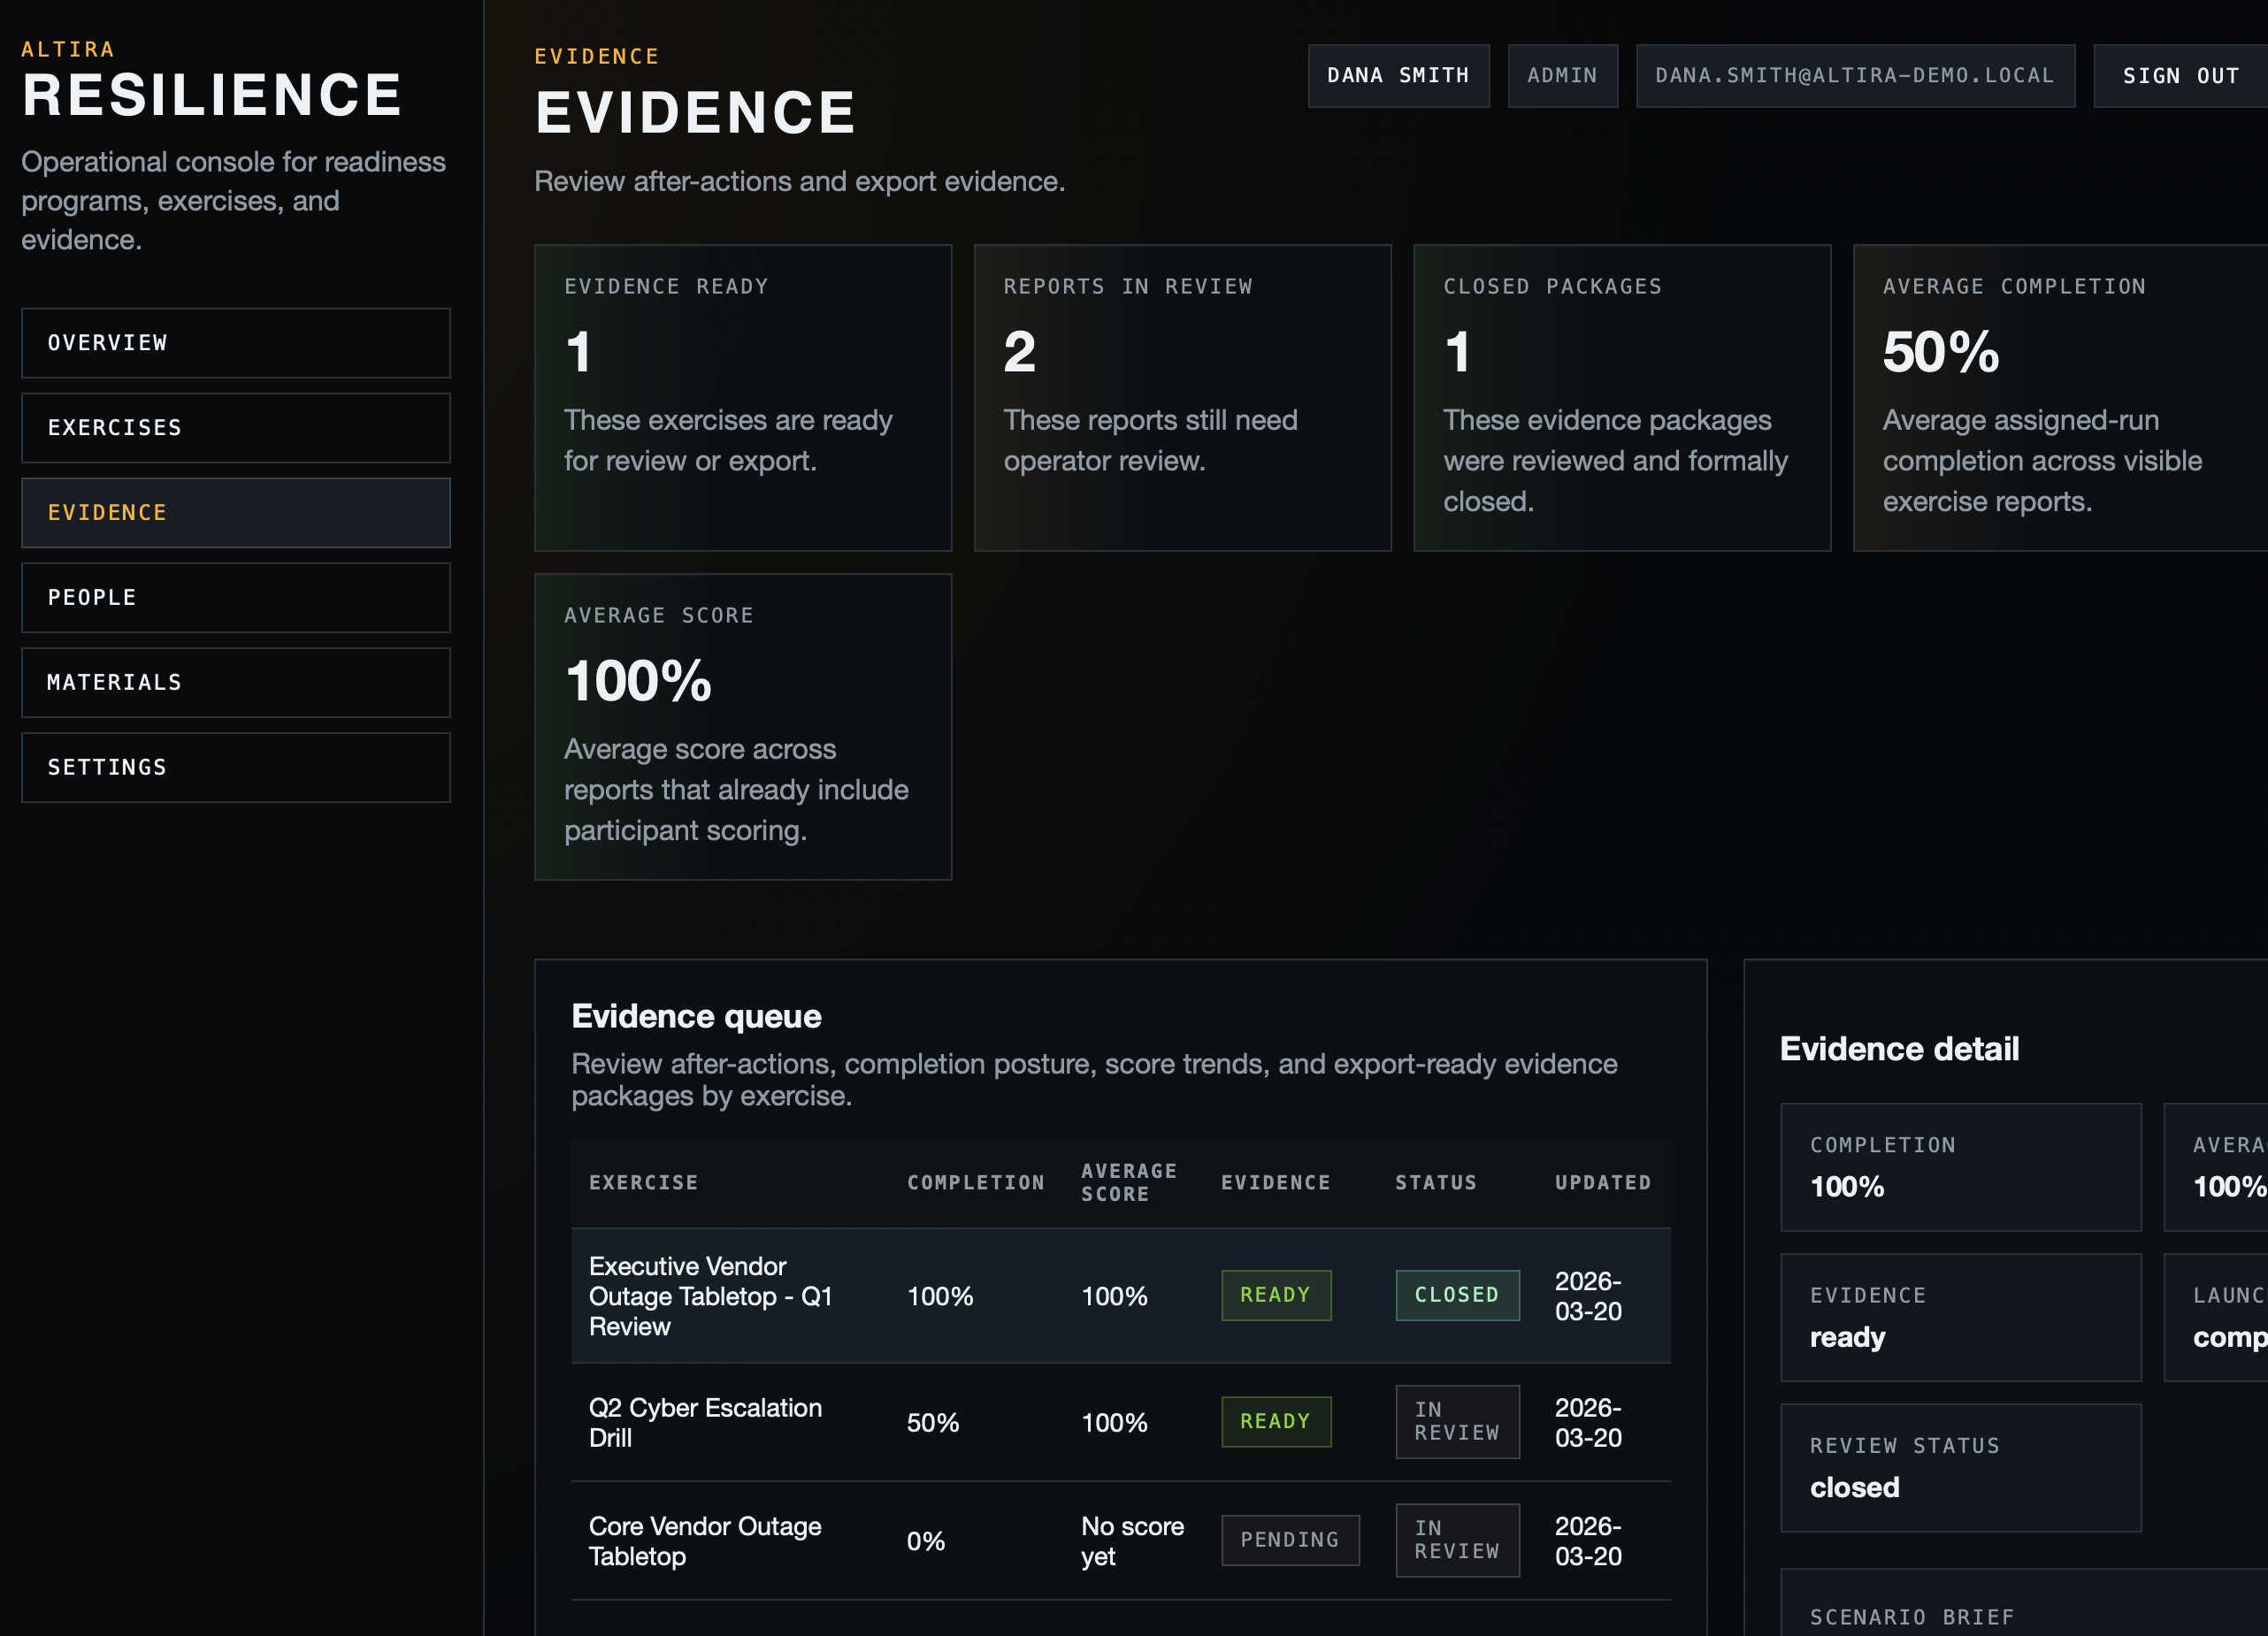This screenshot has width=2268, height=1636.
Task: Open the Overview section in sidebar
Action: click(235, 342)
